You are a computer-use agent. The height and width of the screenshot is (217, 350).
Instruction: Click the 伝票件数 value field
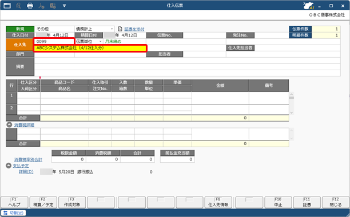[x=326, y=29]
